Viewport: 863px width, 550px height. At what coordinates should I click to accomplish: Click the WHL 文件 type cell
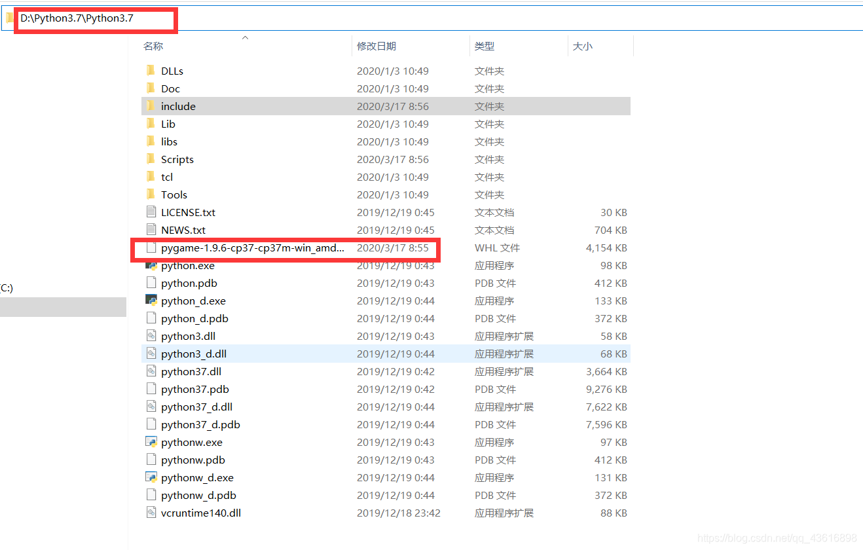tap(497, 247)
